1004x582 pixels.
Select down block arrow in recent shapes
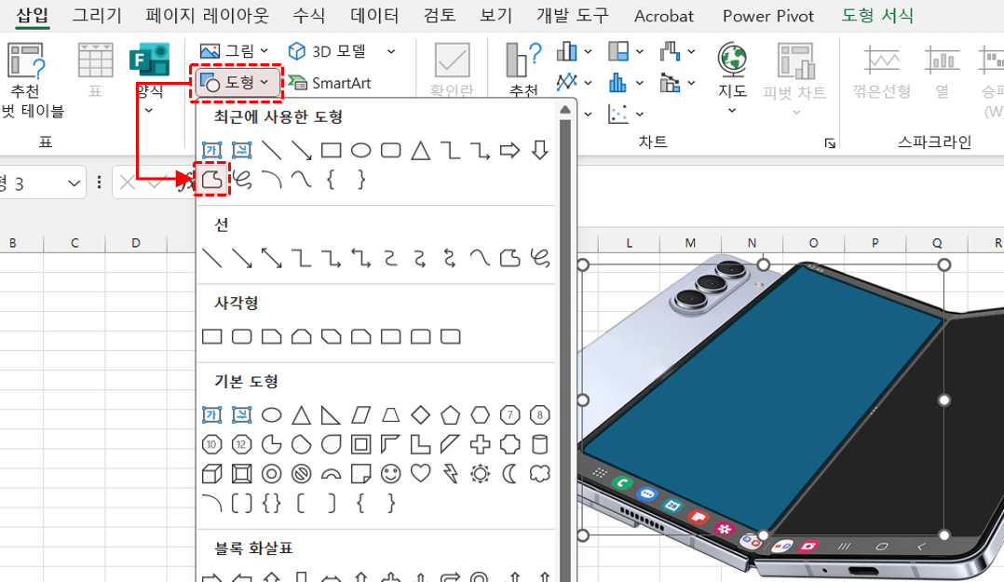540,151
